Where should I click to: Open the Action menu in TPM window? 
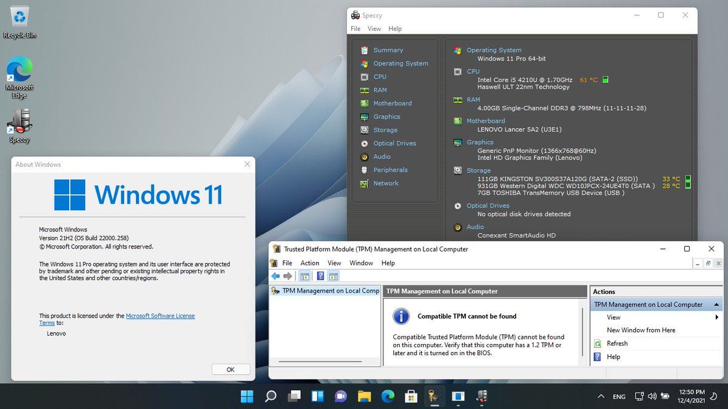coord(309,263)
